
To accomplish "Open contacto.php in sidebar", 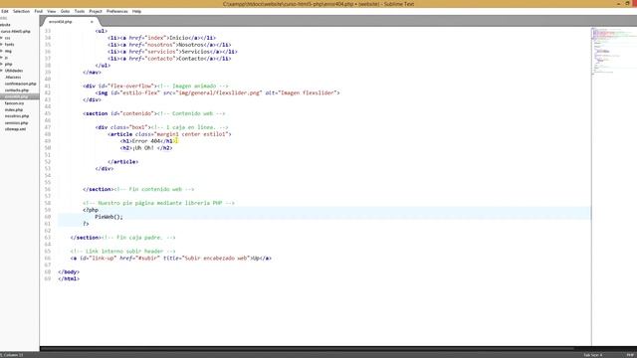I will tap(17, 90).
